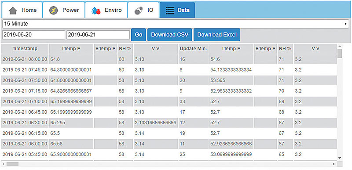Click the horizontal scrollbar right arrow
This screenshot has width=352, height=170.
(334, 164)
